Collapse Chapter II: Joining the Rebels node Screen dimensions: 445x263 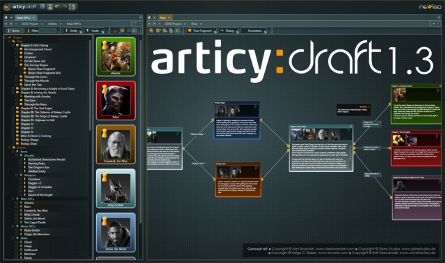(13, 93)
